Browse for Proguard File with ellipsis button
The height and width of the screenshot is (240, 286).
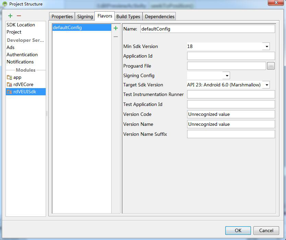coord(271,66)
